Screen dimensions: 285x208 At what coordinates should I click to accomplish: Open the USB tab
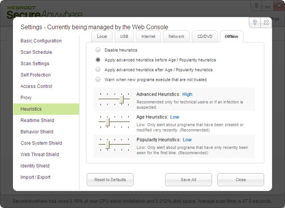click(x=124, y=36)
